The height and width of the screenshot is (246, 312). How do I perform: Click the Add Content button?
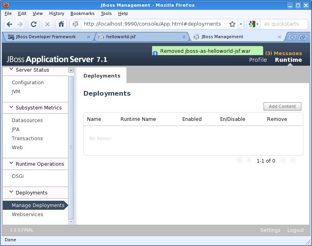pyautogui.click(x=282, y=106)
